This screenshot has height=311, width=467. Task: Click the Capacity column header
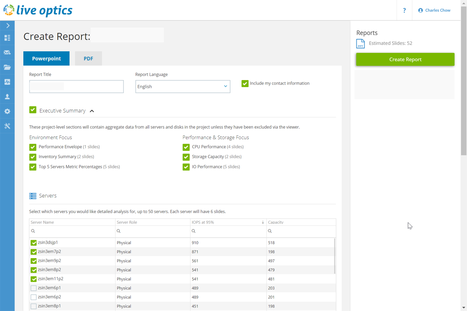click(x=301, y=222)
